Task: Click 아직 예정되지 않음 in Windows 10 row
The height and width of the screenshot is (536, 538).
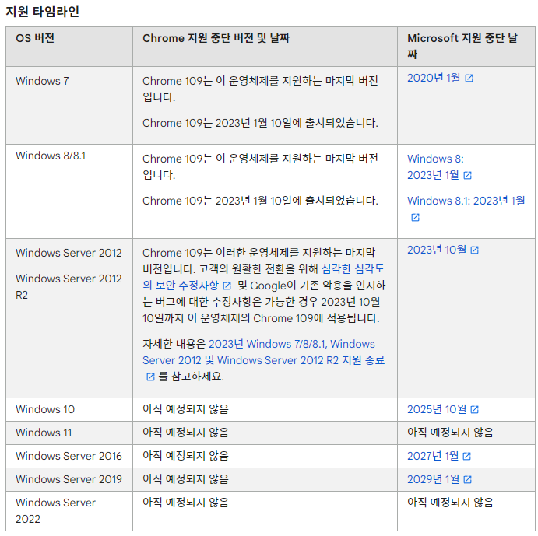Action: 185,409
